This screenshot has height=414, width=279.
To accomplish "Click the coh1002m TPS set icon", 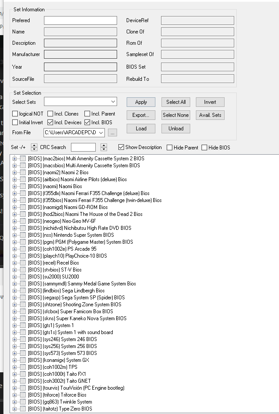I will (x=23, y=367).
